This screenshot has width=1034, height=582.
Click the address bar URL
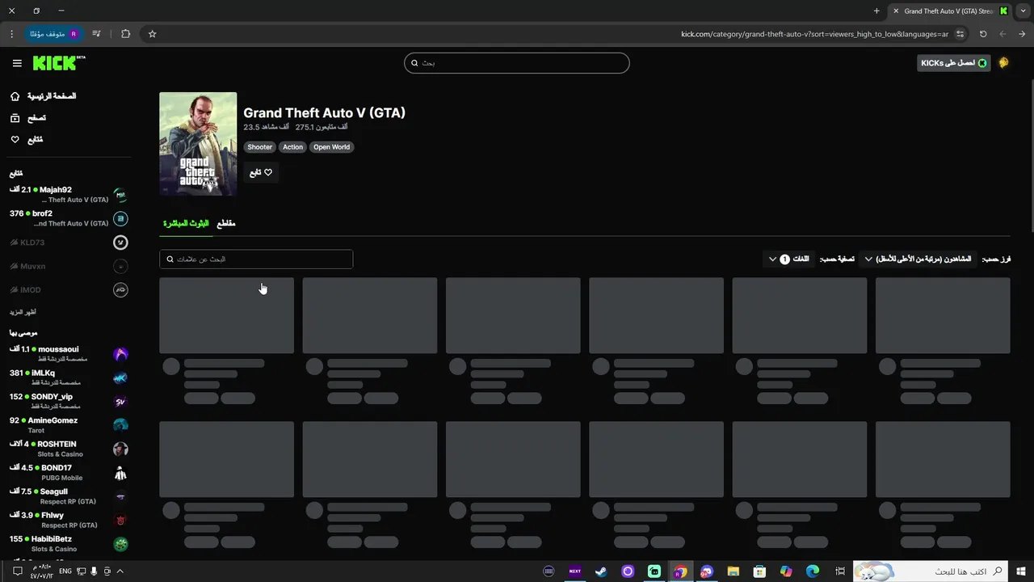(814, 34)
